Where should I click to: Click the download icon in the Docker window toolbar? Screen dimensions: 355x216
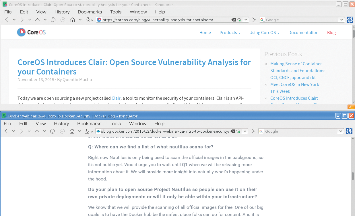87,131
